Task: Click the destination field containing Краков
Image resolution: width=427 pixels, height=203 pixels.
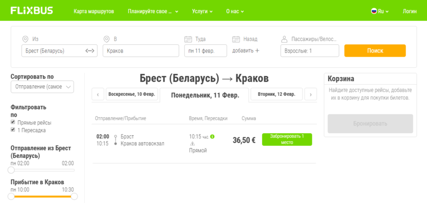Action: point(141,51)
